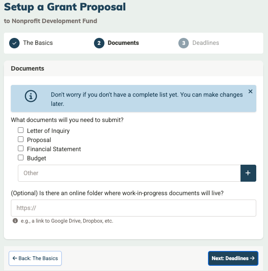Go to the Deadlines step label
The height and width of the screenshot is (271, 268).
pyautogui.click(x=206, y=43)
